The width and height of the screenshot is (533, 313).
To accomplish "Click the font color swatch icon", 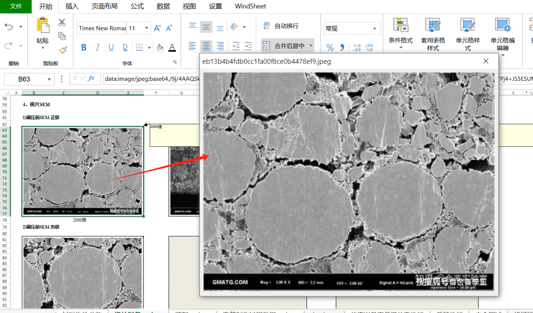I will coord(172,48).
